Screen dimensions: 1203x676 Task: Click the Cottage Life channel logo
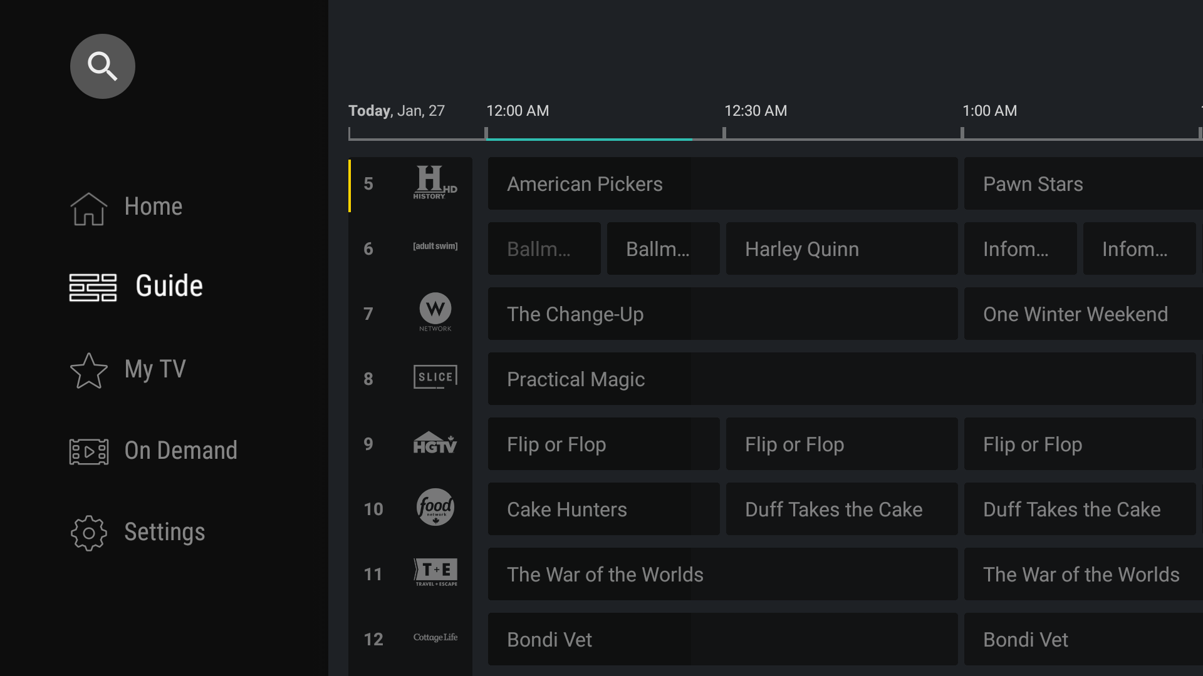435,637
